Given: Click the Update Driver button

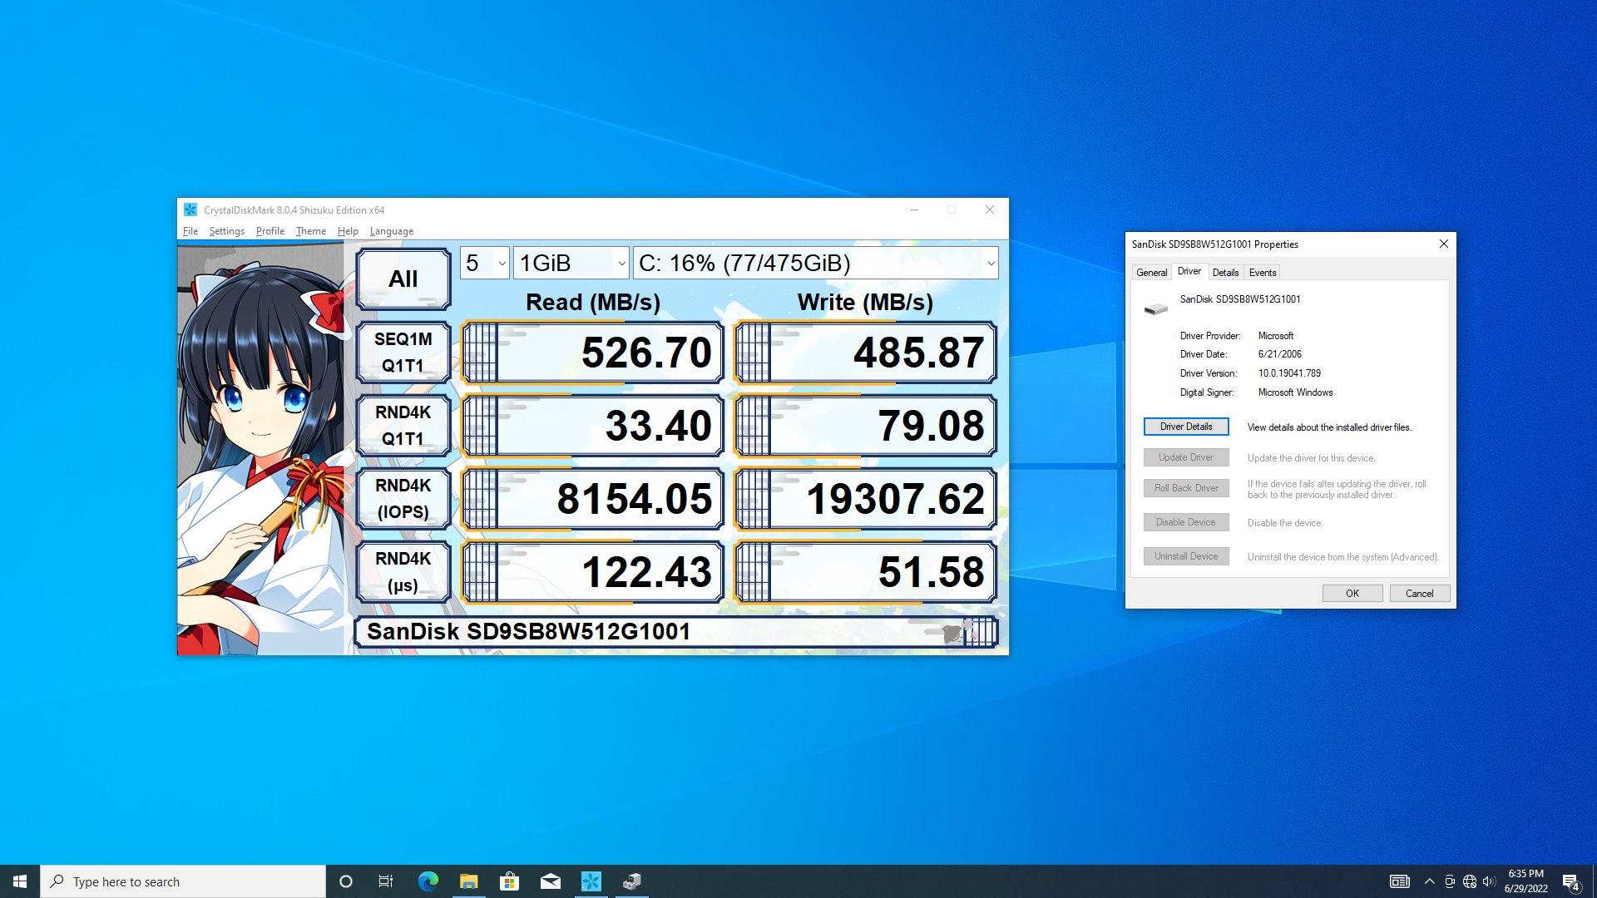Looking at the screenshot, I should pos(1186,457).
